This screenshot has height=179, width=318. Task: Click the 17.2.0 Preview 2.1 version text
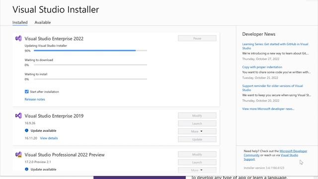point(38,162)
